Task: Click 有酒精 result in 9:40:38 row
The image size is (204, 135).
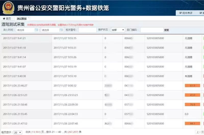Action: coord(188,76)
